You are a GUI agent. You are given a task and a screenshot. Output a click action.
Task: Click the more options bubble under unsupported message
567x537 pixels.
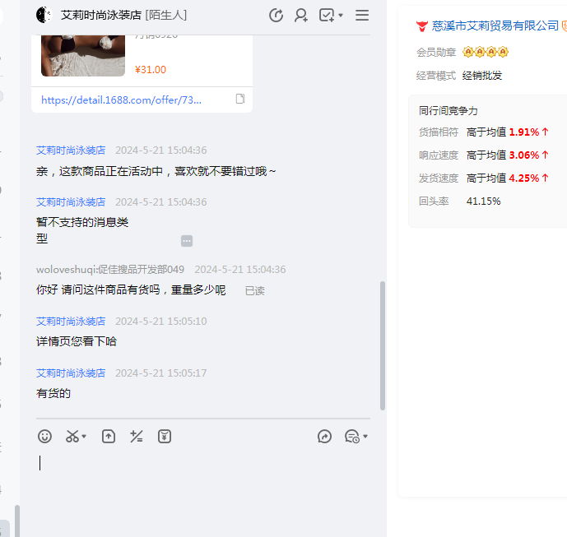[x=187, y=241]
